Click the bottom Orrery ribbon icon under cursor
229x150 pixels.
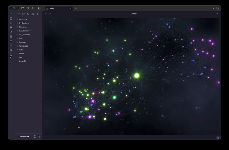[11, 55]
